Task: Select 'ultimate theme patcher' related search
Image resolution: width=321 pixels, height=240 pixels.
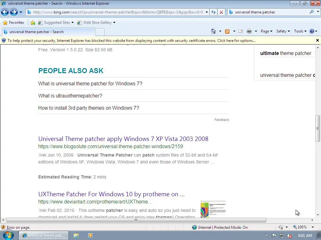Action: (x=286, y=53)
